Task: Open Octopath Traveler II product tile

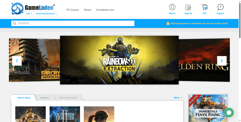Action: pyautogui.click(x=65, y=114)
